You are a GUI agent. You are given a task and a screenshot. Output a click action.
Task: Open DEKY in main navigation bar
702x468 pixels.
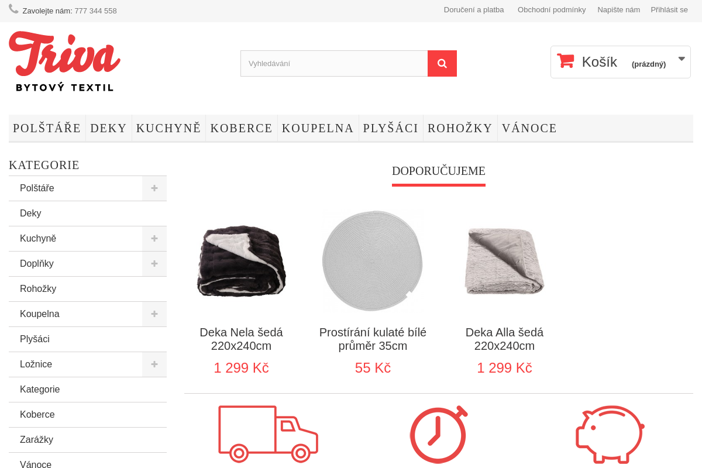108,128
